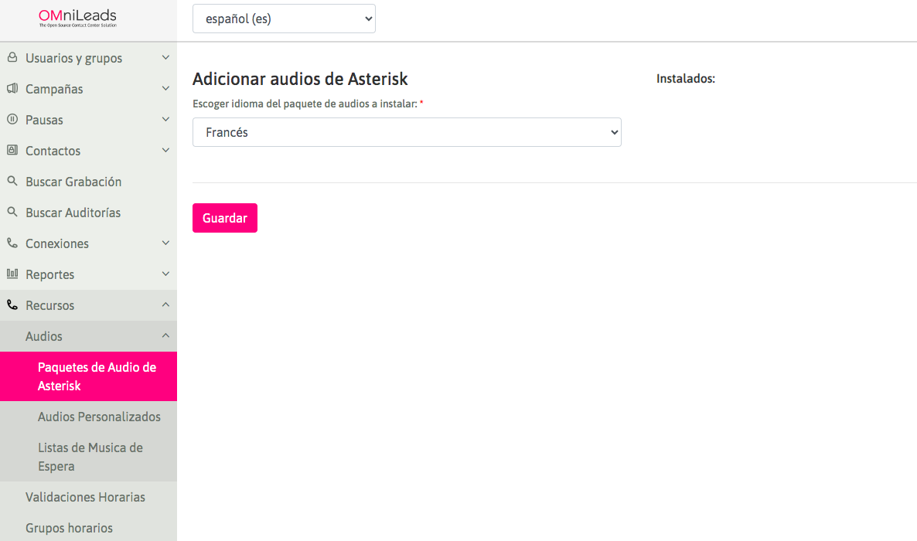Open the Francés audio package dropdown

point(407,132)
